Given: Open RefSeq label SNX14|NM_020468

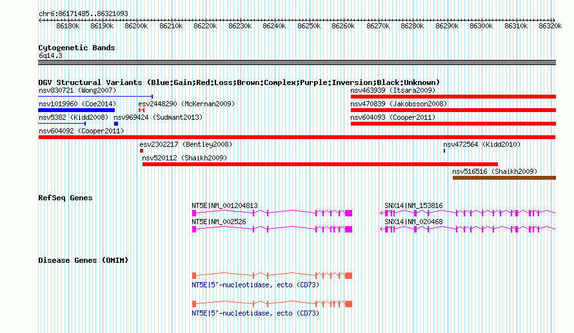Looking at the screenshot, I should tap(413, 222).
